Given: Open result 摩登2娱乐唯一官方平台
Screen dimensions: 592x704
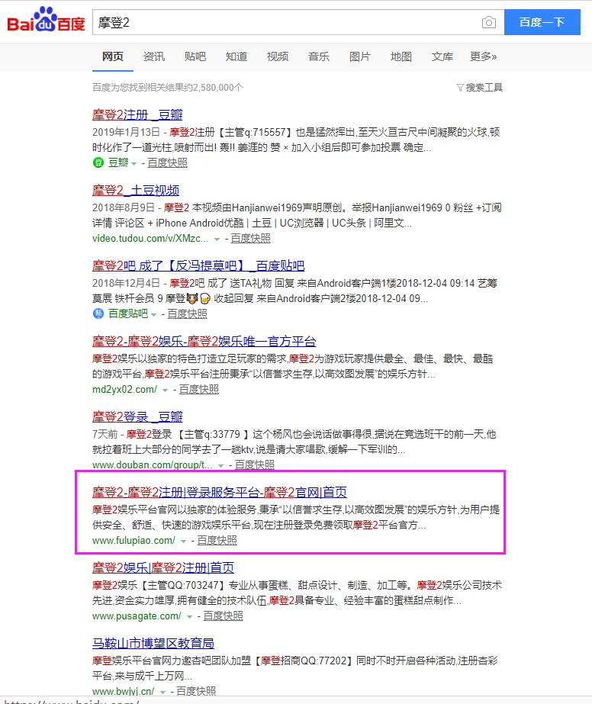Looking at the screenshot, I should (204, 341).
